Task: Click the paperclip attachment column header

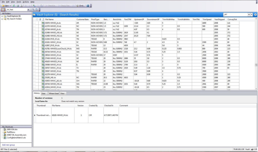Action: coord(40,19)
